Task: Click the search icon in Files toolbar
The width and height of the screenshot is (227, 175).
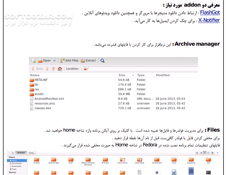Action: 197,153
